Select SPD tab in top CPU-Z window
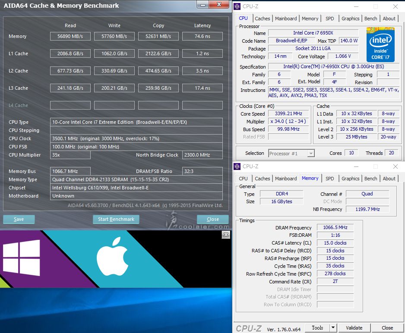Screen dimensions: 405x333 pos(329,19)
